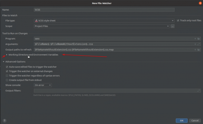Enable Trigger the watcher regardless of syntax errors
This screenshot has width=203, height=124.
(7, 76)
